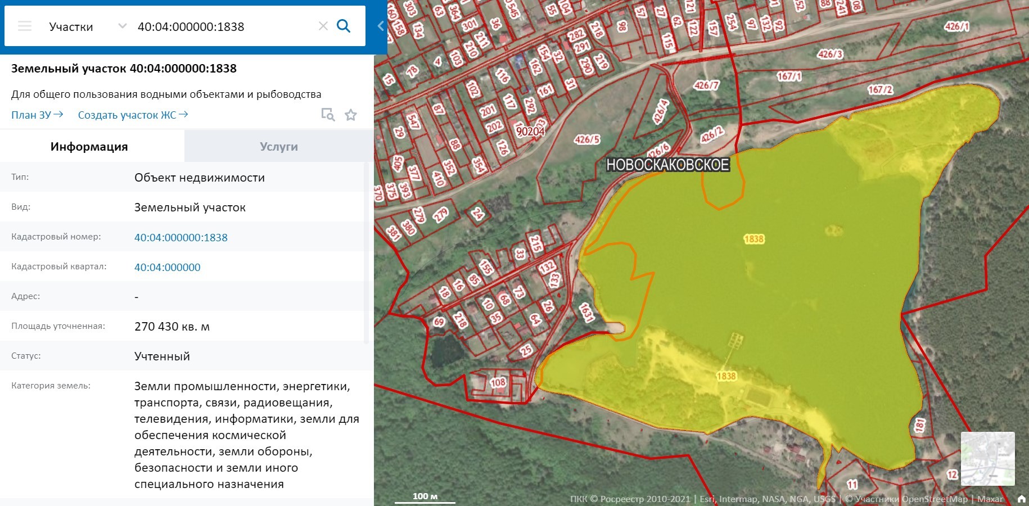Image resolution: width=1029 pixels, height=506 pixels.
Task: Click the home icon in map corner
Action: pyautogui.click(x=1021, y=499)
